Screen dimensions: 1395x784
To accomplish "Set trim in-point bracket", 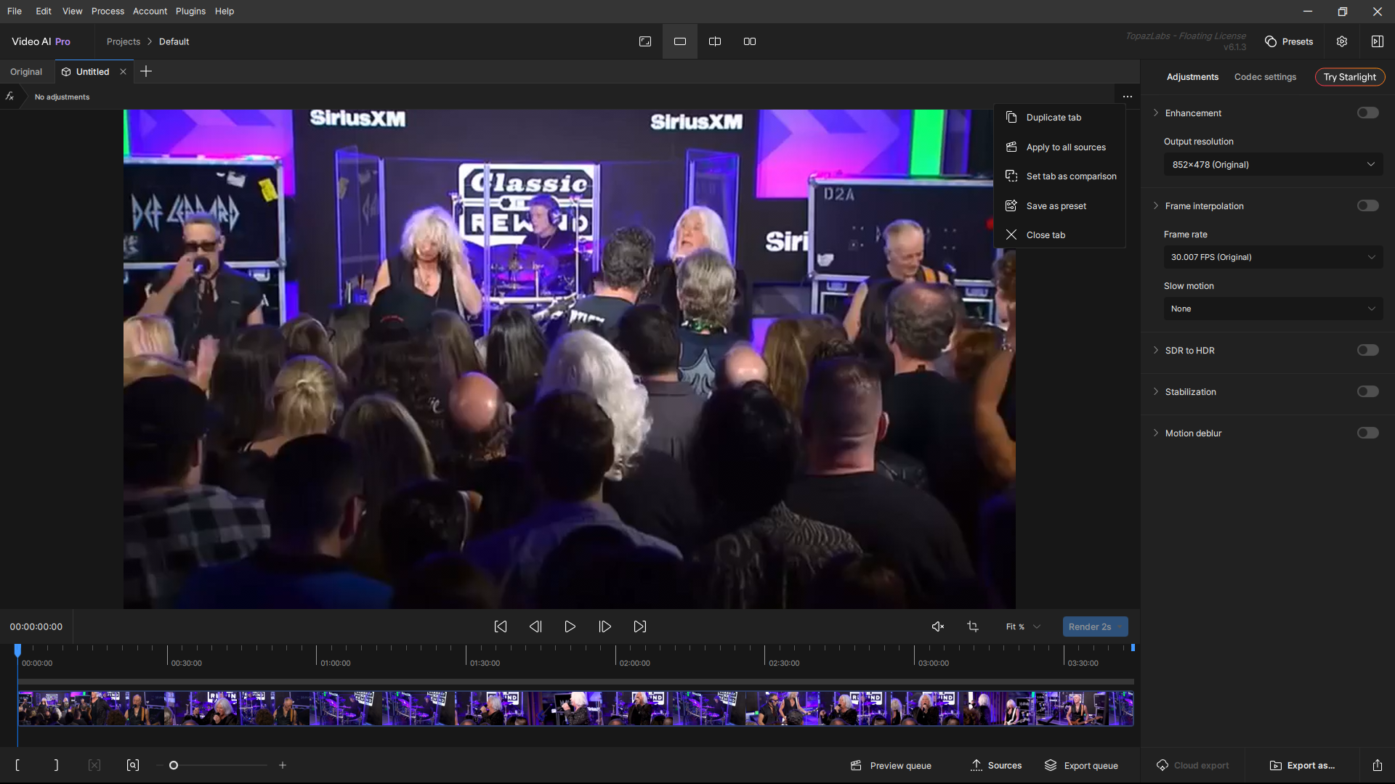I will coord(17,765).
